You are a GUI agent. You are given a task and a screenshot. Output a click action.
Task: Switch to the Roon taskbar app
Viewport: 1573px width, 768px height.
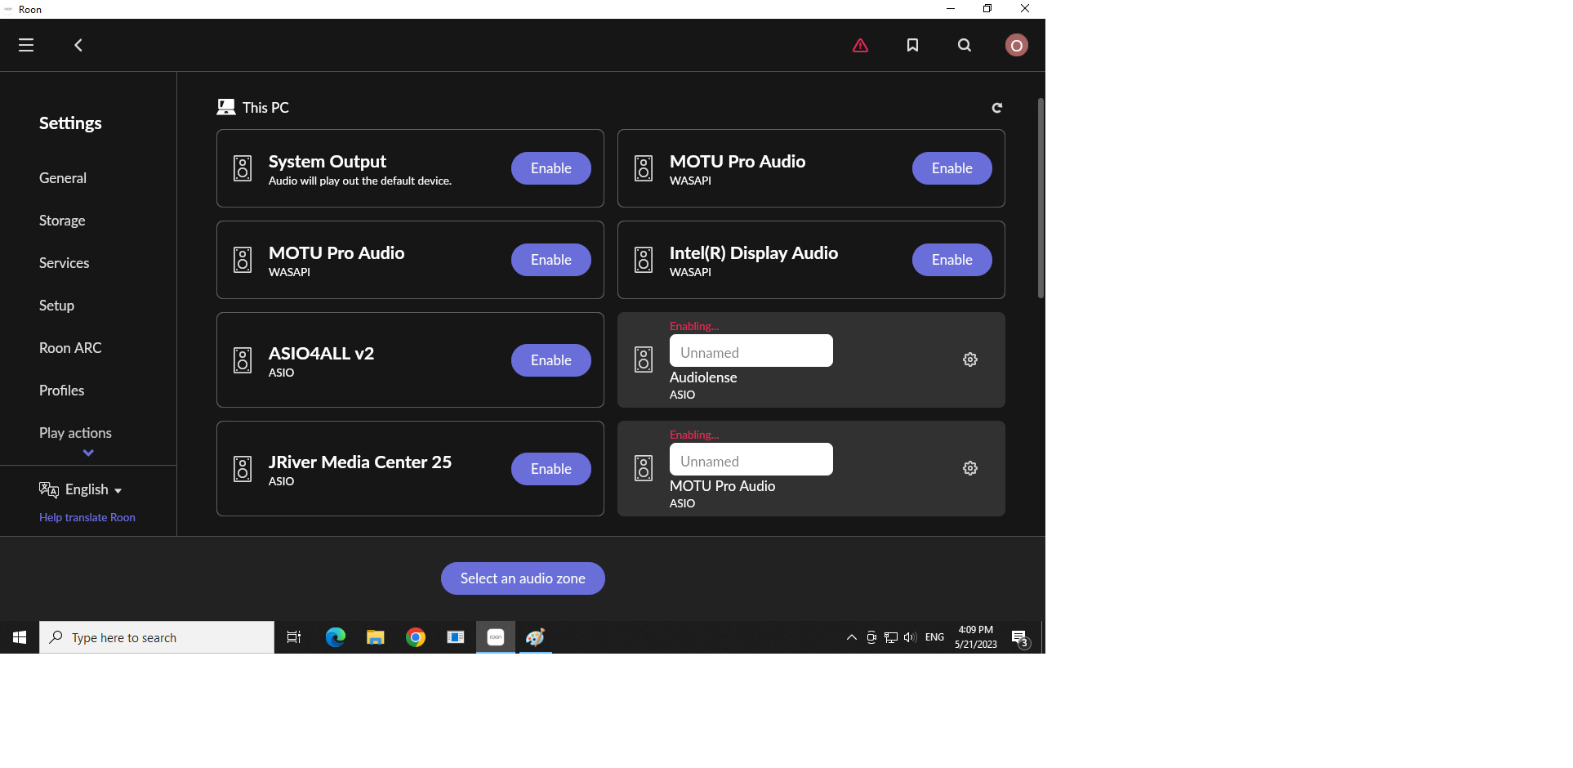tap(496, 637)
